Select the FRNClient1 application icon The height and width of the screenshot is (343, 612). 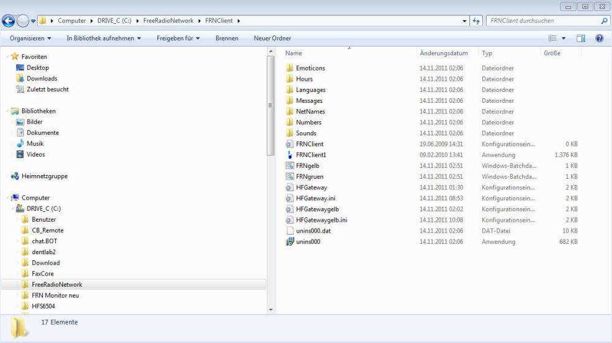click(x=289, y=155)
